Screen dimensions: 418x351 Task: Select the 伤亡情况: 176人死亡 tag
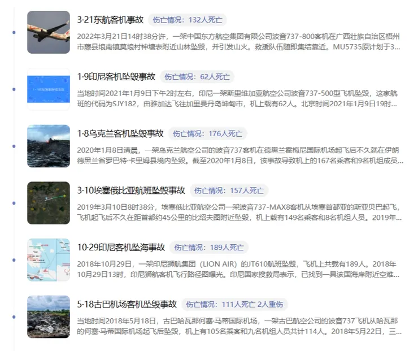208,133
